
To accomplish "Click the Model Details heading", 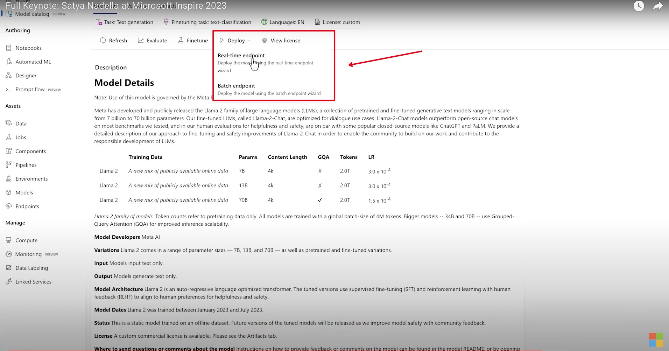I will (124, 83).
